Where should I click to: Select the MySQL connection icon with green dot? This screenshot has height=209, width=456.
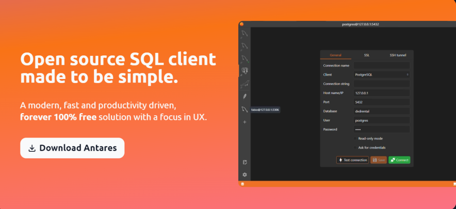pyautogui.click(x=244, y=58)
